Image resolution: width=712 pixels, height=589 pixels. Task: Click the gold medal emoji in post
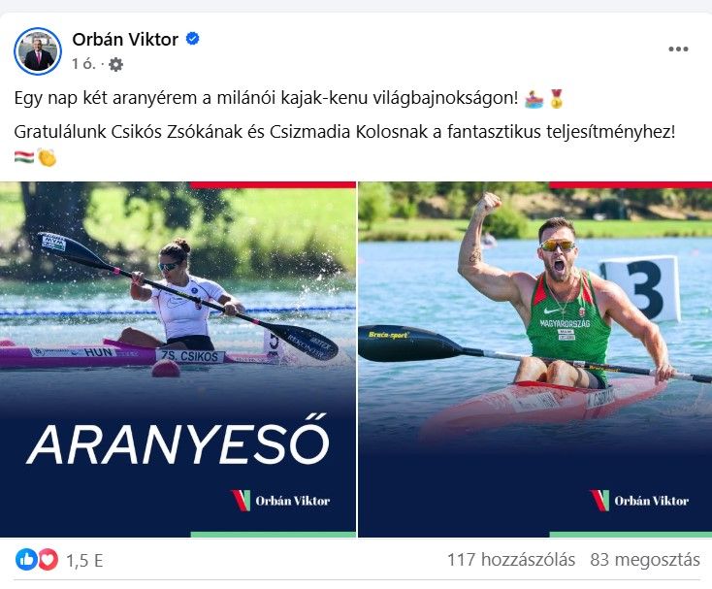coord(556,99)
